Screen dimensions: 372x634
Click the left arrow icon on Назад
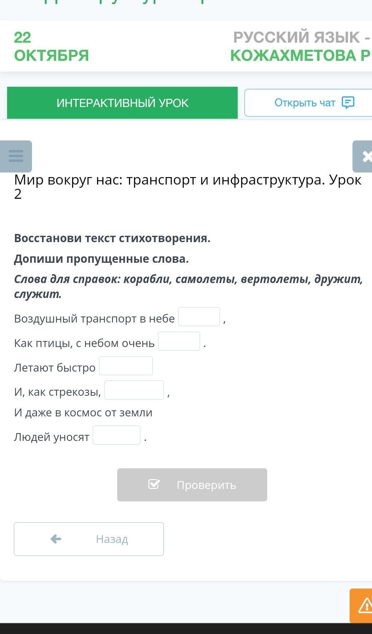[56, 539]
